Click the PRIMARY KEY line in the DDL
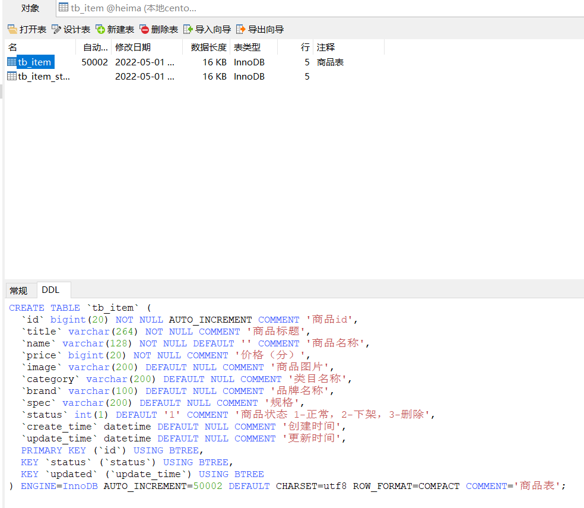The width and height of the screenshot is (584, 508). pos(112,450)
